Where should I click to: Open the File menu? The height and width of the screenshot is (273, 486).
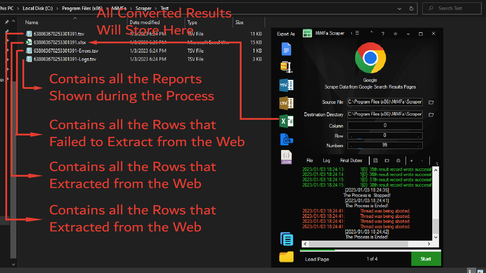(x=310, y=161)
